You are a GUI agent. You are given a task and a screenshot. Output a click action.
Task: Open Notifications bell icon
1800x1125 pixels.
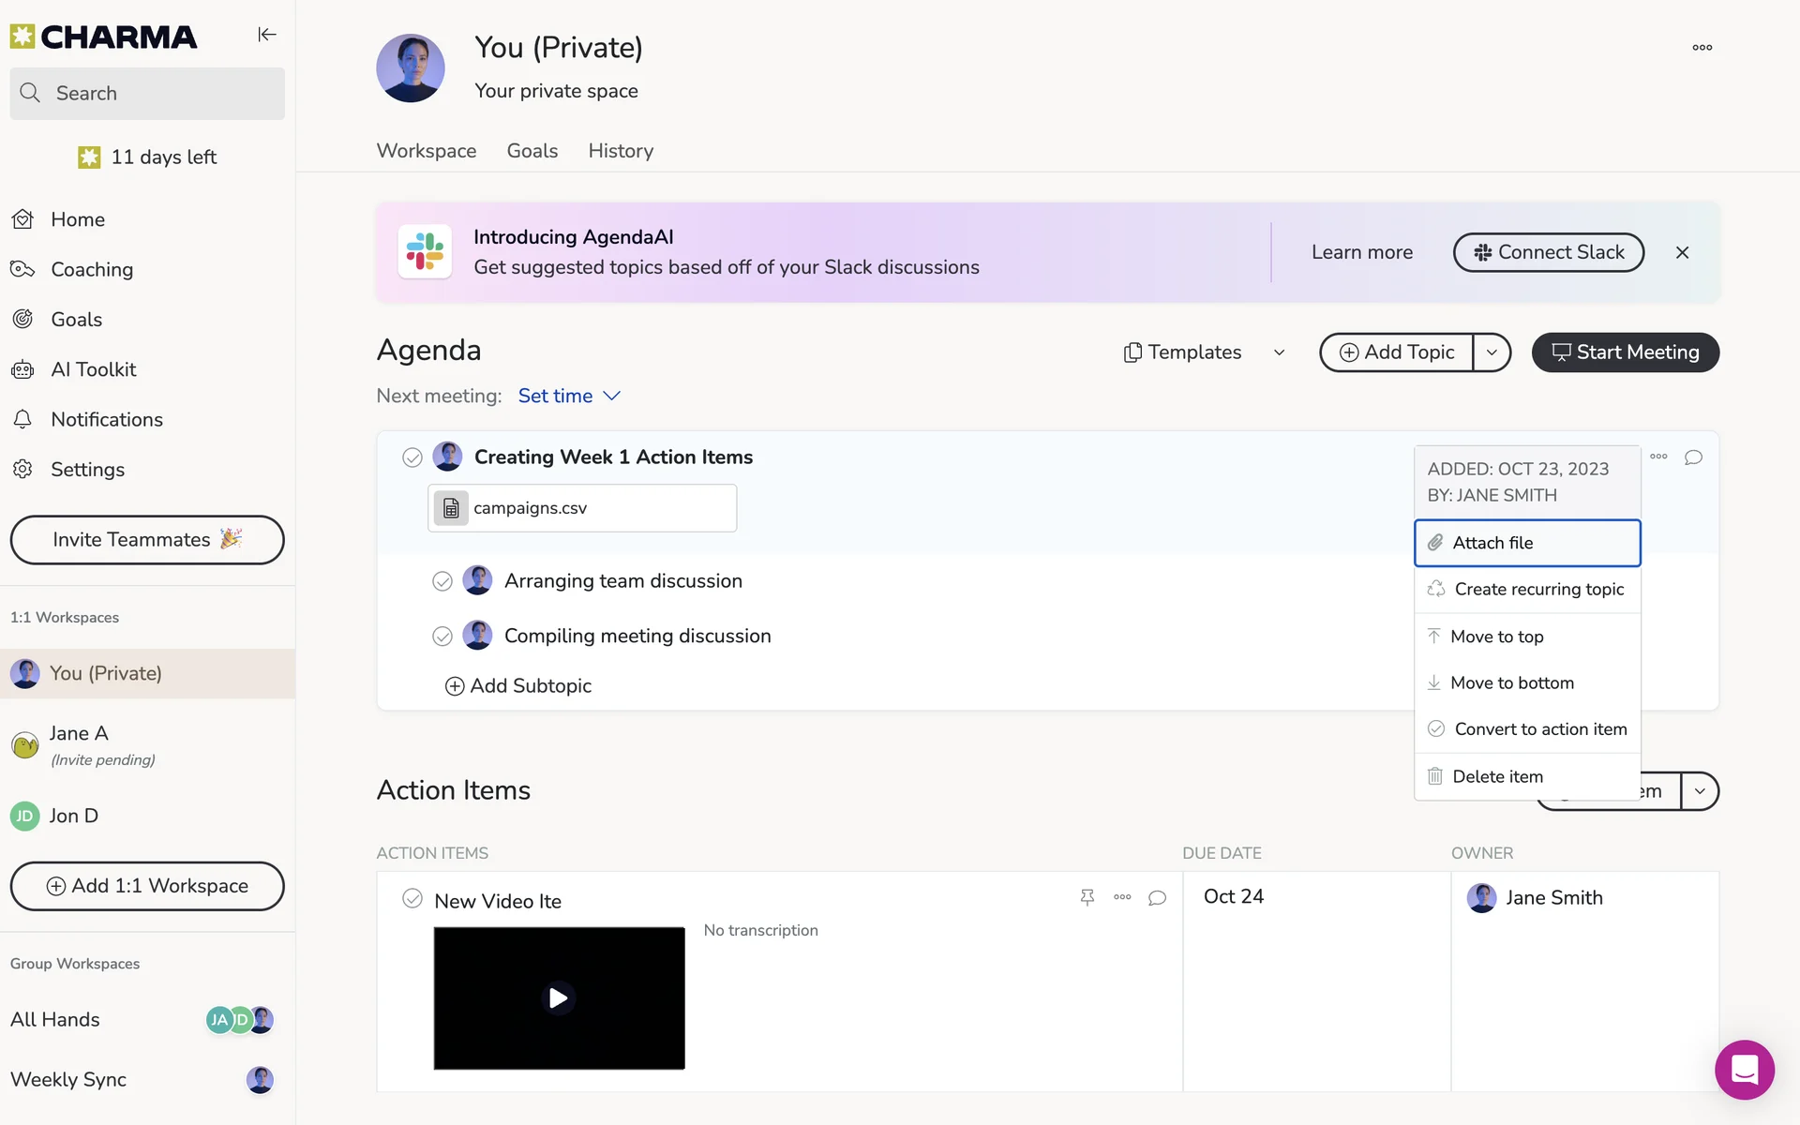point(22,419)
